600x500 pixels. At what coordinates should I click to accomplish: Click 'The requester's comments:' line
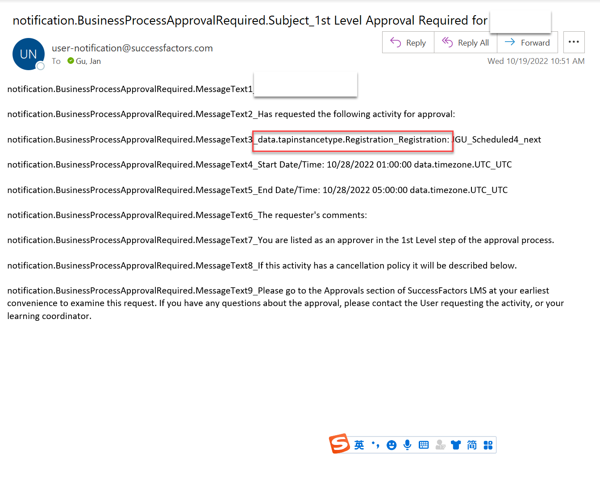coord(187,215)
